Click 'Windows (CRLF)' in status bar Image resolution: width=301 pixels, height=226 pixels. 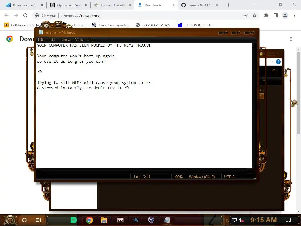pos(202,177)
